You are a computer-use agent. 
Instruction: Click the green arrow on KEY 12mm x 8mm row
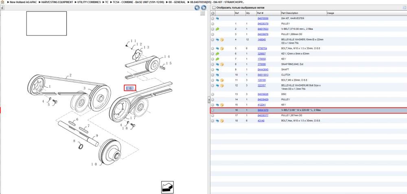(217, 53)
